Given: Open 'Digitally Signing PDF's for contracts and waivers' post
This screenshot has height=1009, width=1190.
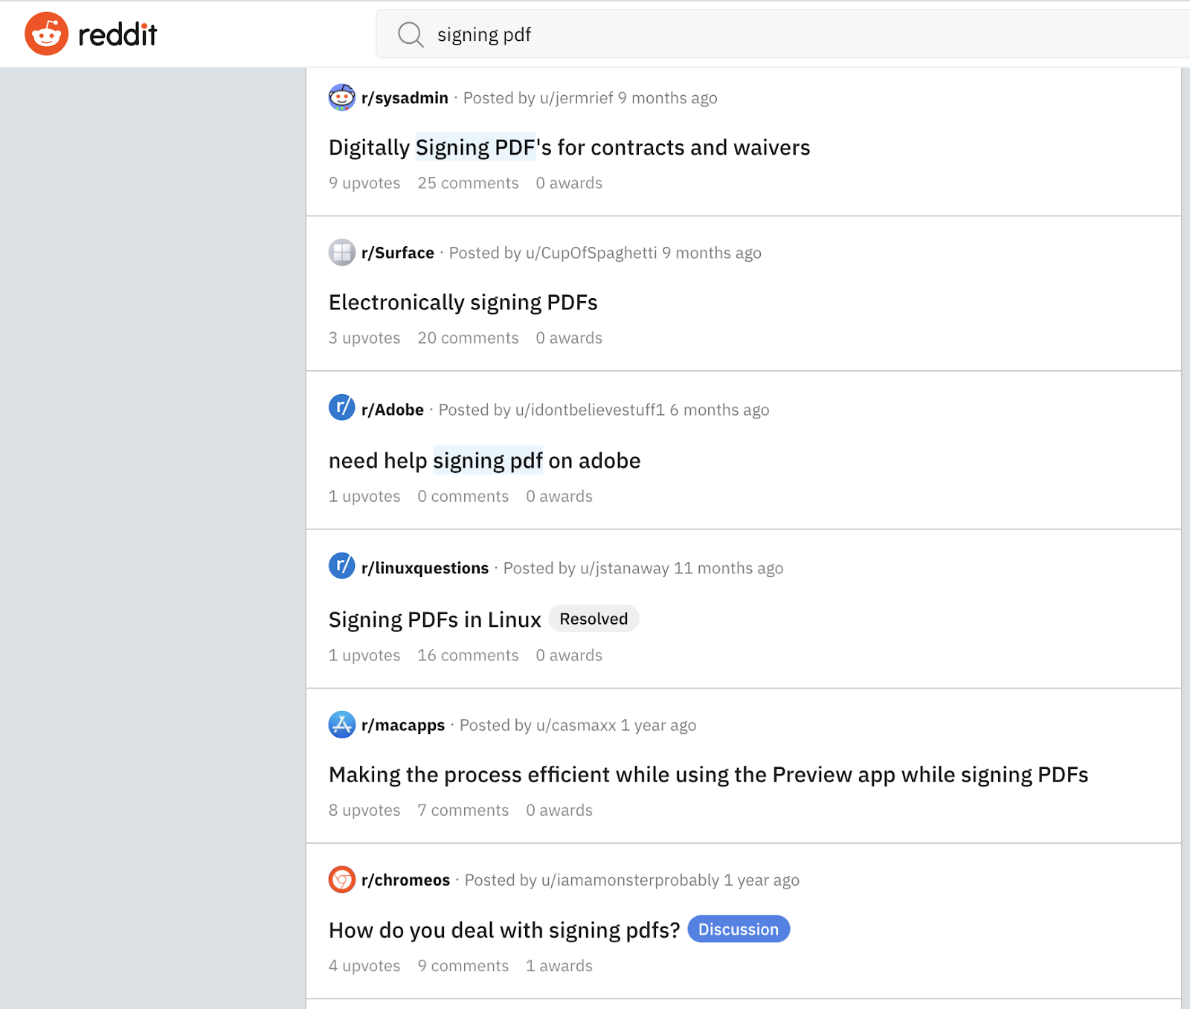Looking at the screenshot, I should [569, 147].
